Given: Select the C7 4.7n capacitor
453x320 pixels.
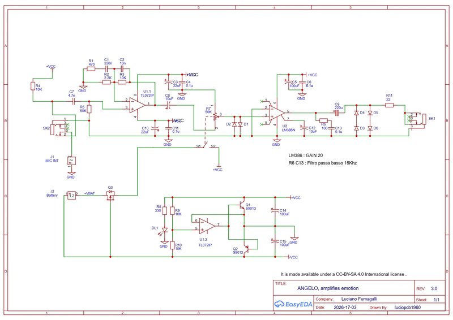Looking at the screenshot, I should coord(74,101).
